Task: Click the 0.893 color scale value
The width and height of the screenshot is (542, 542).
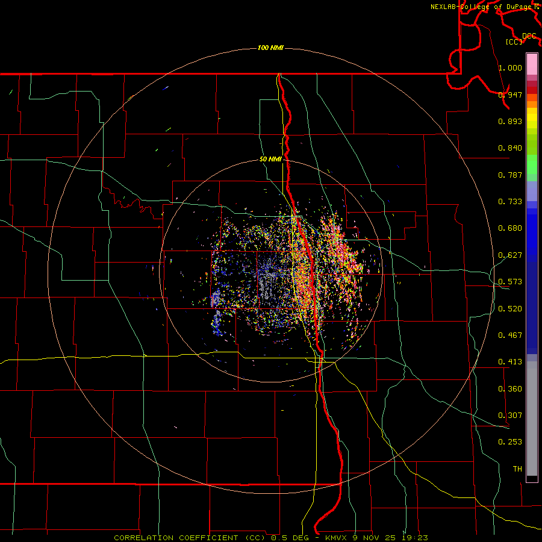Action: click(x=510, y=121)
